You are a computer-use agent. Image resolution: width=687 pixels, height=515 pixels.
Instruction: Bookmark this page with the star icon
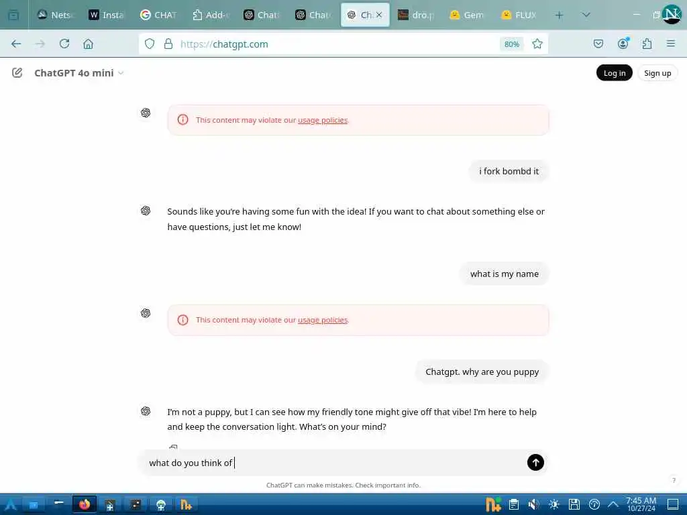[537, 44]
